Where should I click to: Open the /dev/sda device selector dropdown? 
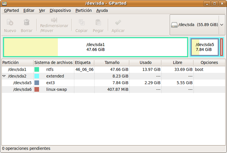[x=222, y=25]
